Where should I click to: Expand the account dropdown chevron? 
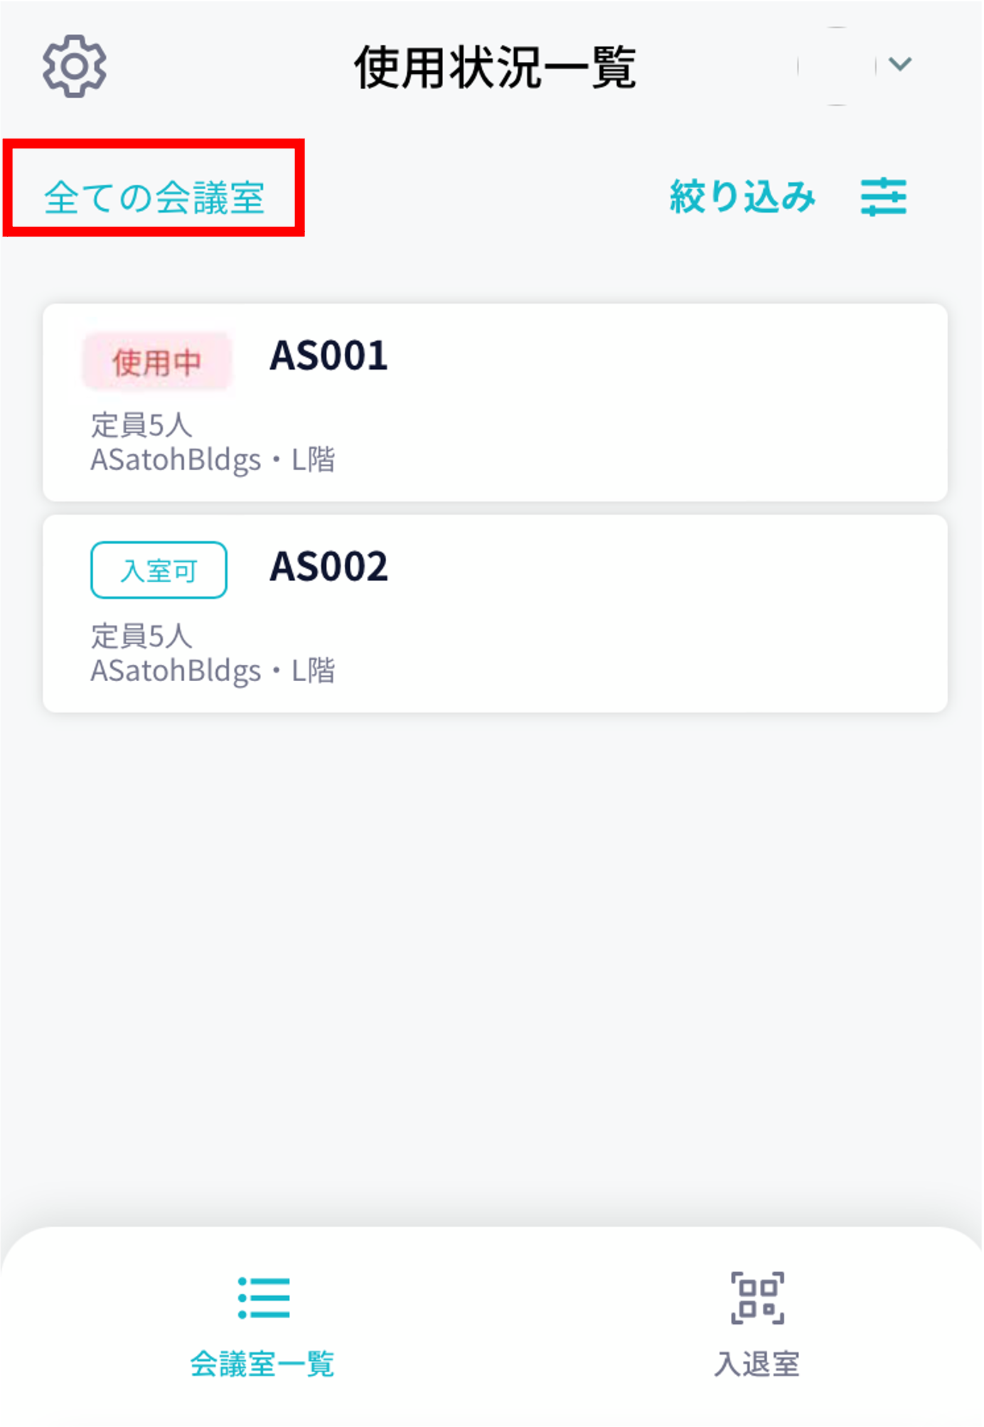pyautogui.click(x=900, y=65)
